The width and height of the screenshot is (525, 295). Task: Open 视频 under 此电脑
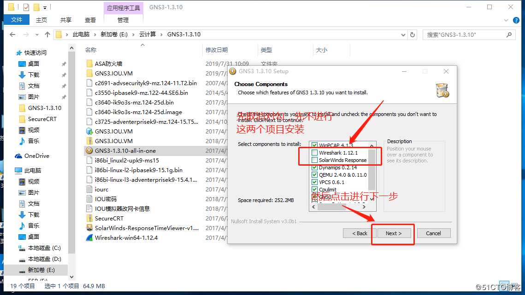click(x=34, y=181)
